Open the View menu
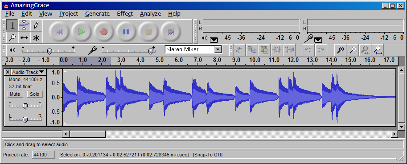Screen dimensions: 407x164 [x=45, y=14]
